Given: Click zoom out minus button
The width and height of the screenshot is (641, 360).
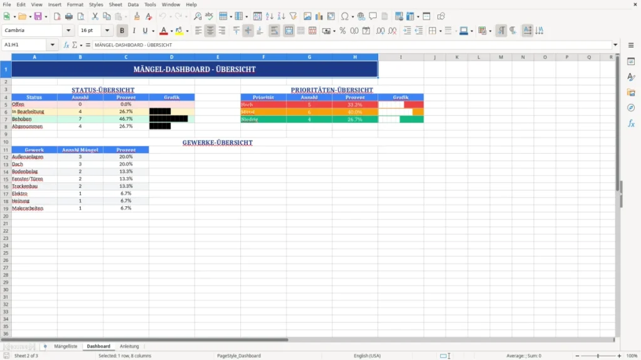Looking at the screenshot, I should pos(577,356).
